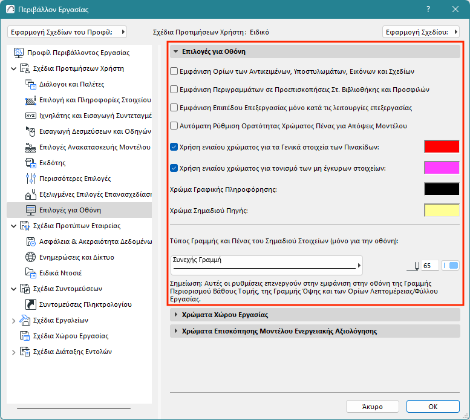This screenshot has height=420, width=470.
Task: Click the Ενημερώσεις και Δίκτυο globe icon
Action: coord(31,257)
